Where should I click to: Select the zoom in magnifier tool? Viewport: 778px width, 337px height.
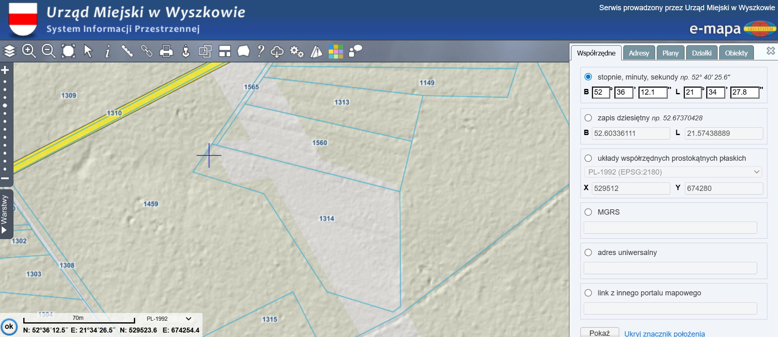tap(29, 51)
